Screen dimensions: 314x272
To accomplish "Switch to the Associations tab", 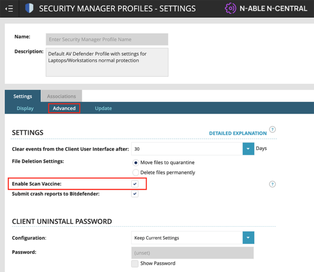I will (61, 96).
